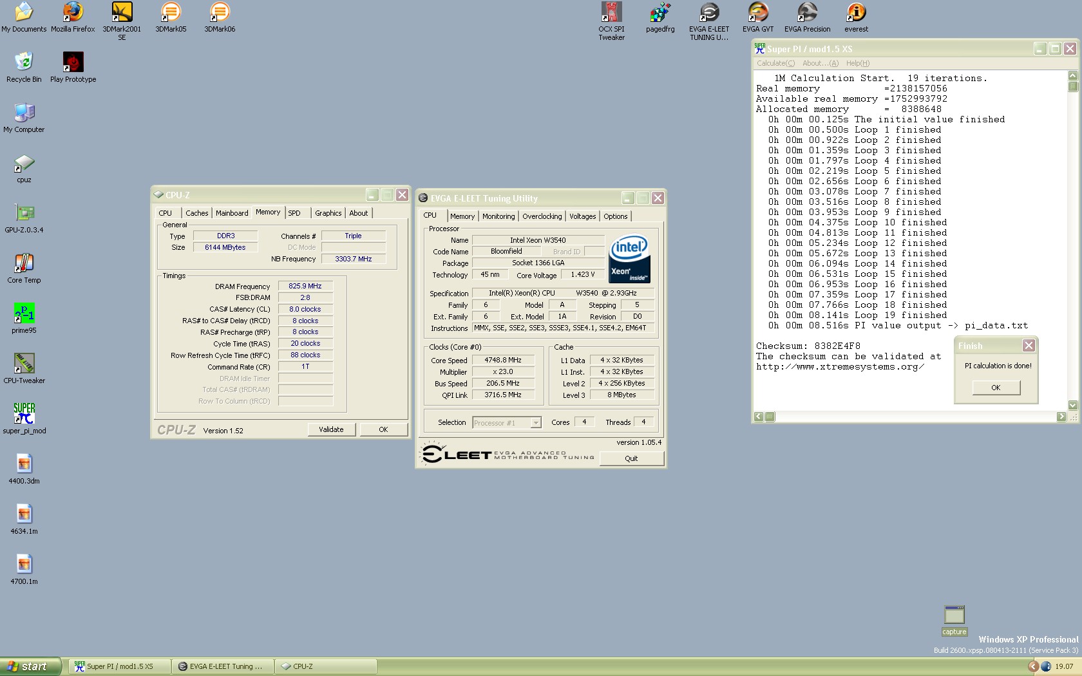
Task: Open the Options tab in E-LEET
Action: click(x=615, y=216)
